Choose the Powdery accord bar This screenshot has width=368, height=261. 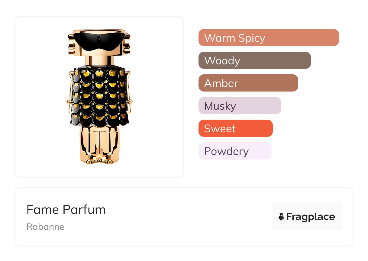235,151
